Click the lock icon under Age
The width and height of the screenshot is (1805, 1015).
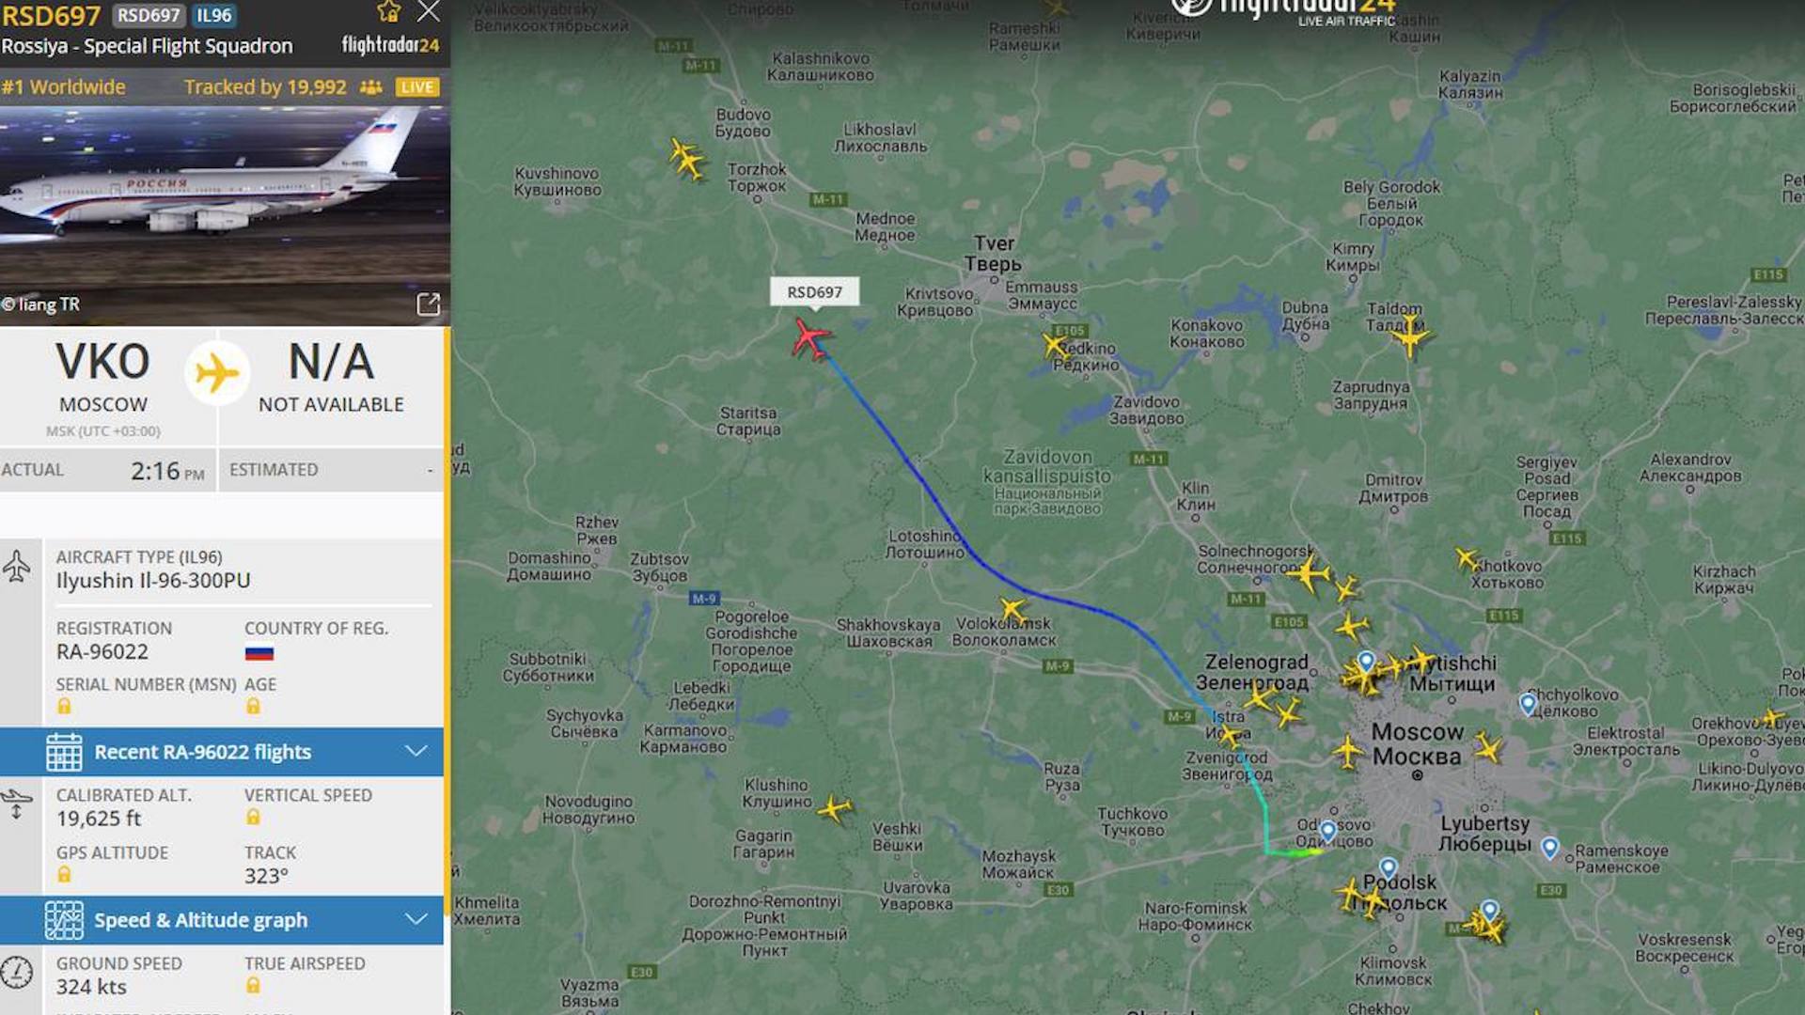coord(253,706)
